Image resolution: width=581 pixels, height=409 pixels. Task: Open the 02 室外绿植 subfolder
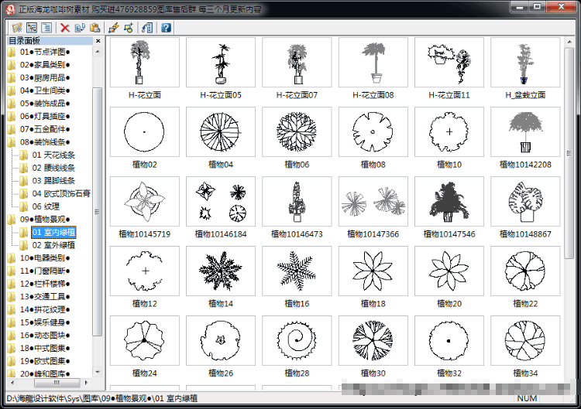coord(53,245)
